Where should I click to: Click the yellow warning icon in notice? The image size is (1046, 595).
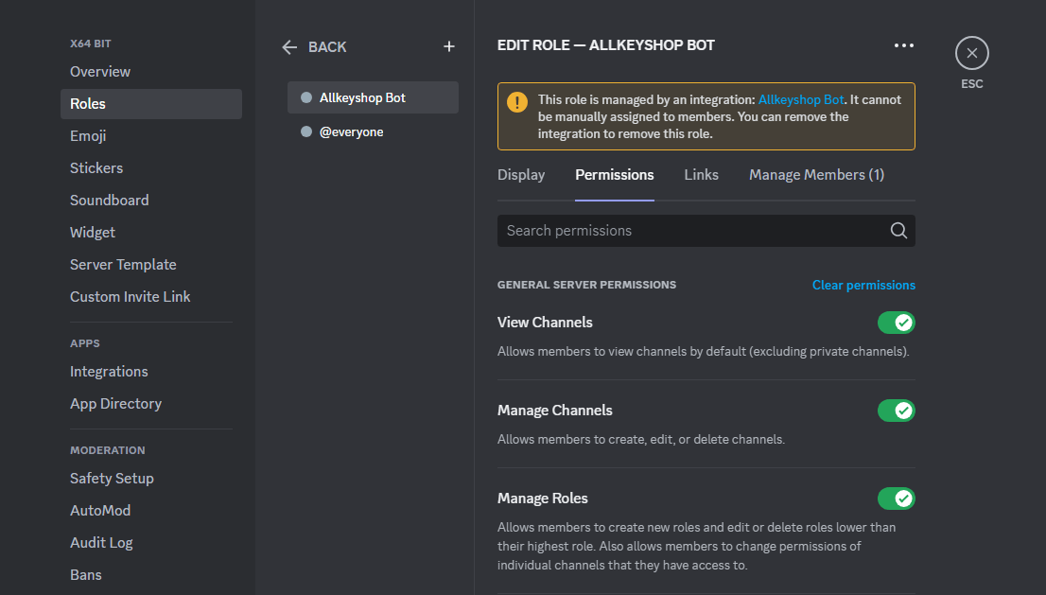point(517,102)
